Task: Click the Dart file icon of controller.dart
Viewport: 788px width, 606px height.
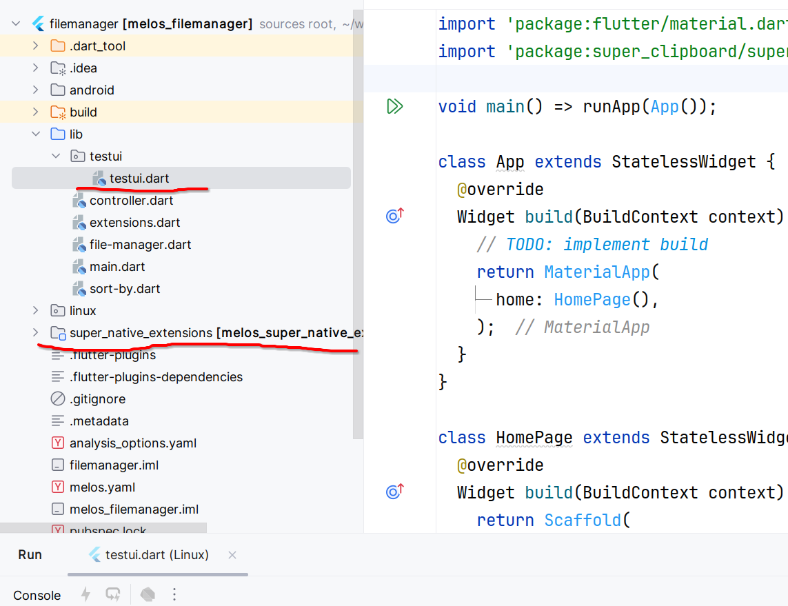Action: tap(79, 201)
